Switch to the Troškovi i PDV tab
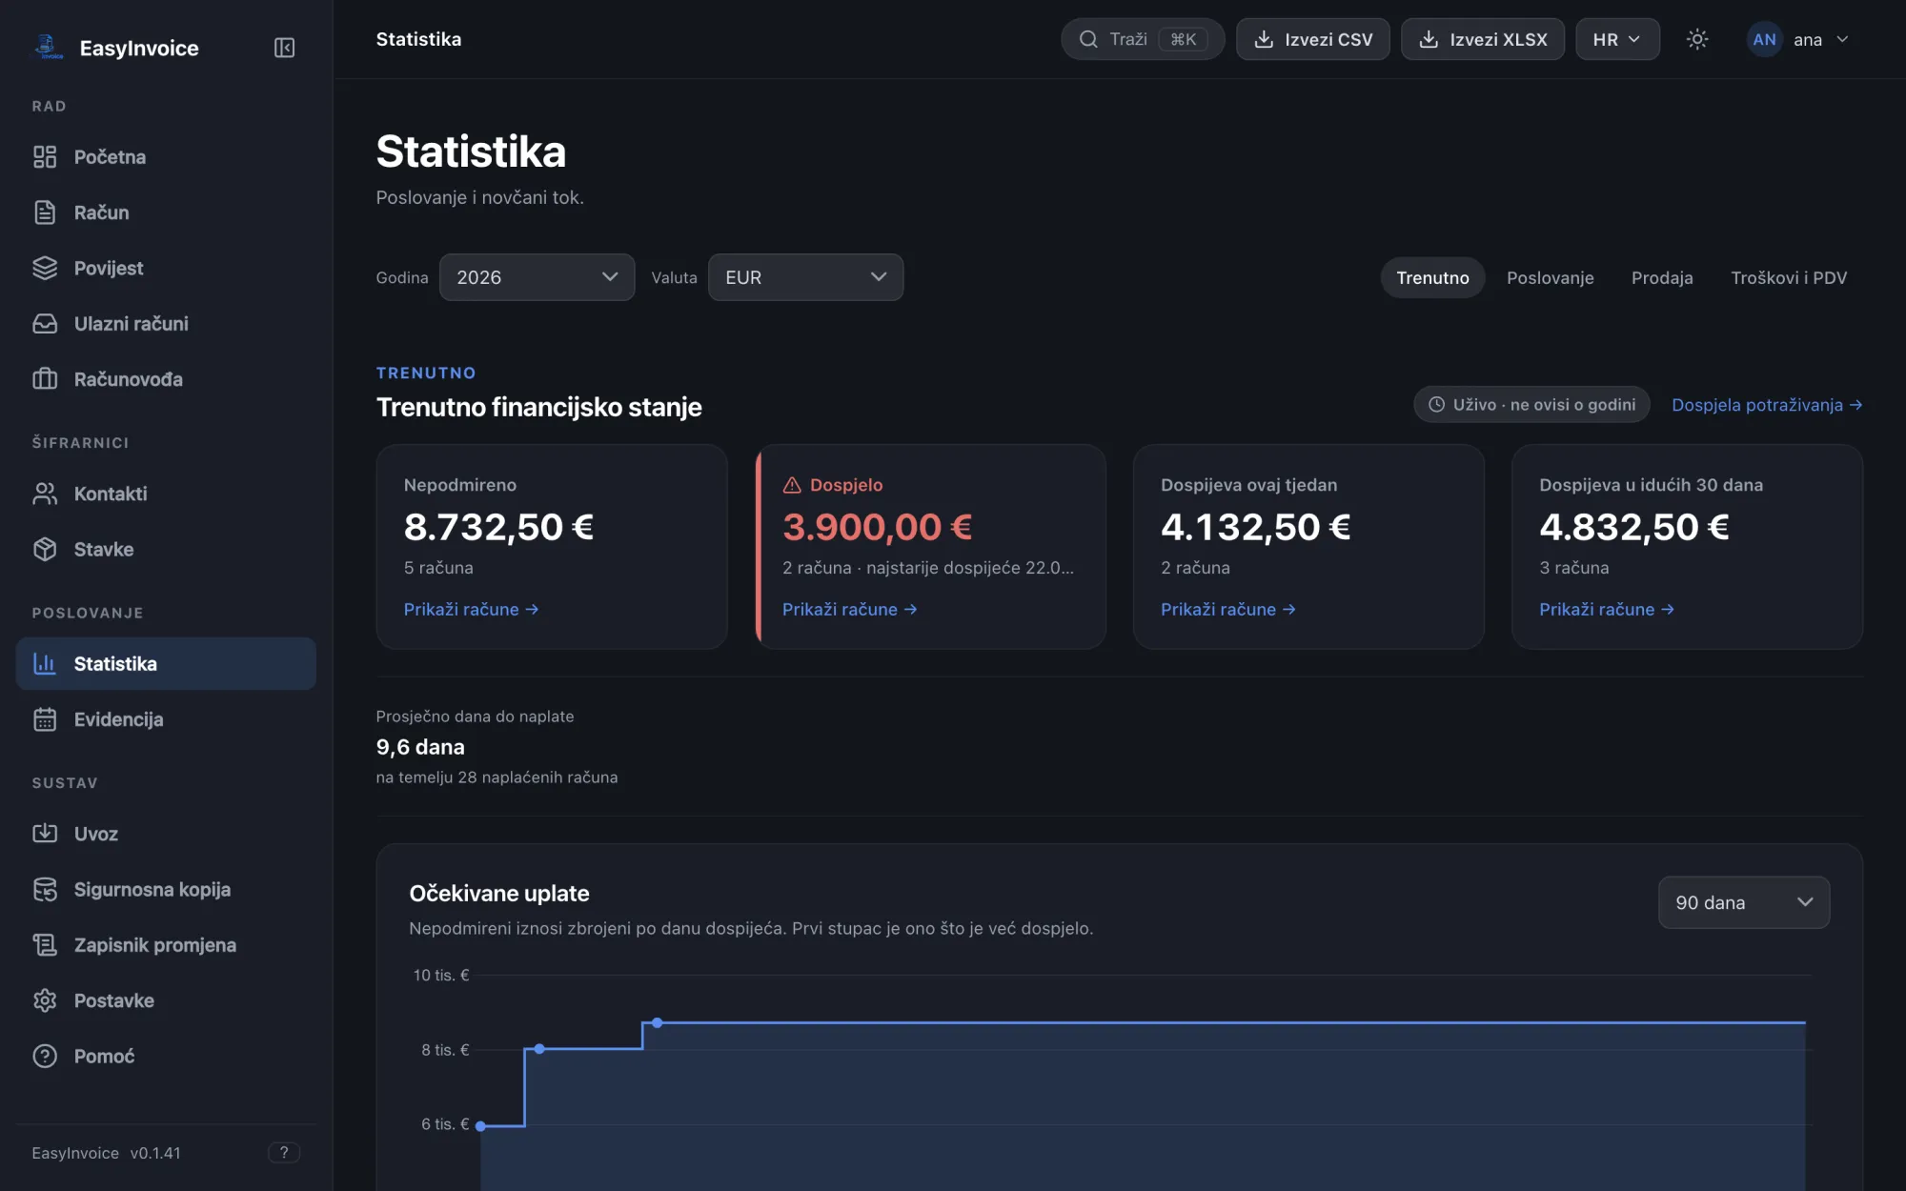The width and height of the screenshot is (1906, 1191). (x=1789, y=277)
